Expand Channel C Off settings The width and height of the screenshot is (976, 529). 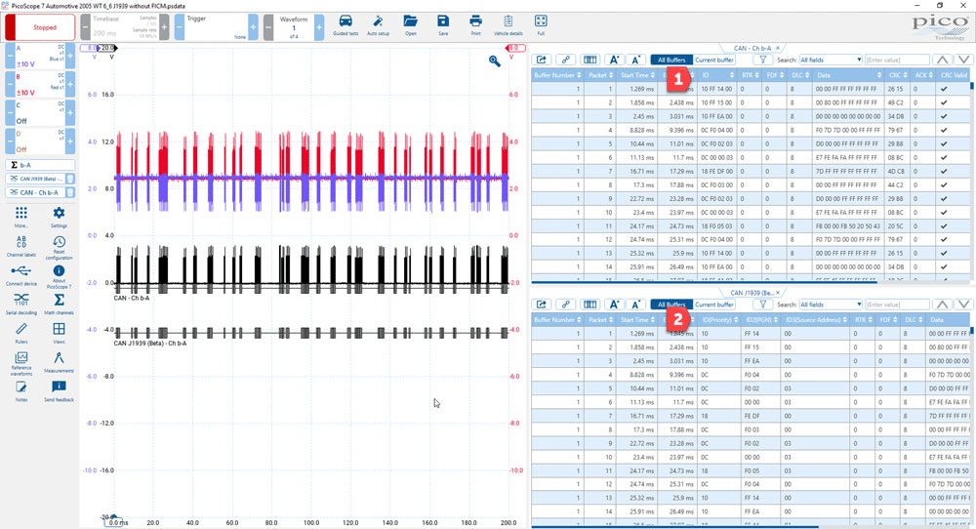(40, 112)
